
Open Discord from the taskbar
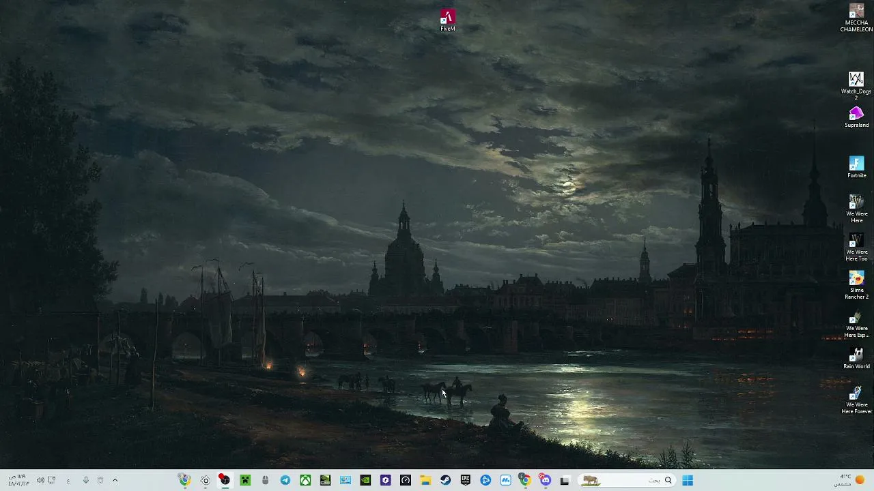click(x=545, y=480)
